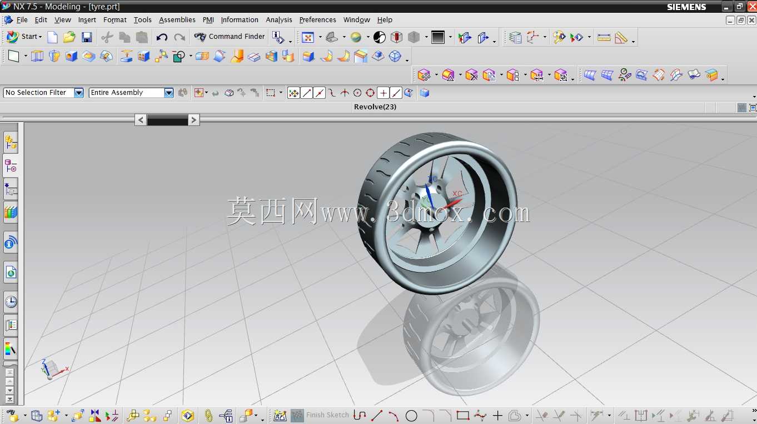The width and height of the screenshot is (757, 424).
Task: Select the Extrude feature tool
Action: point(37,56)
